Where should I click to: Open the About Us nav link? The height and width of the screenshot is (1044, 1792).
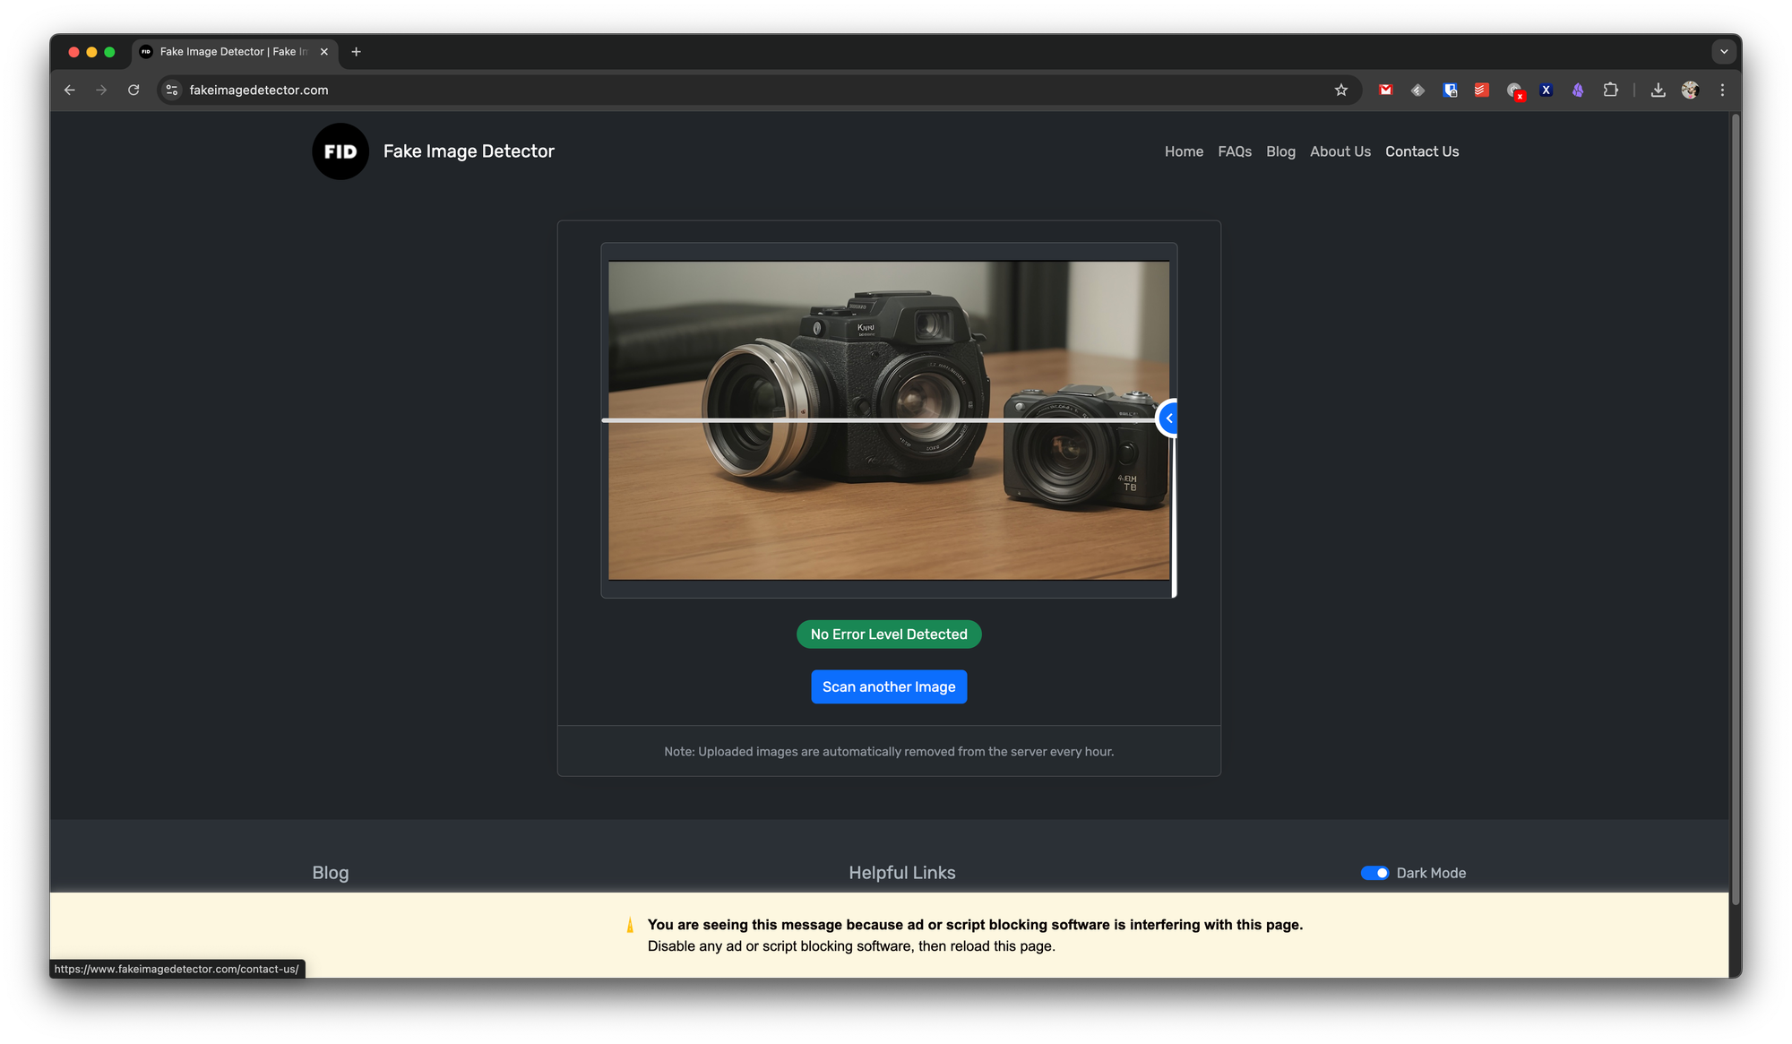pos(1340,151)
